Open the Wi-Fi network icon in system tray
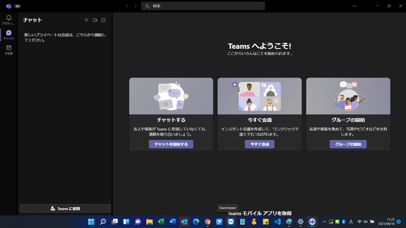Viewport: 406px width, 228px height. (x=359, y=221)
